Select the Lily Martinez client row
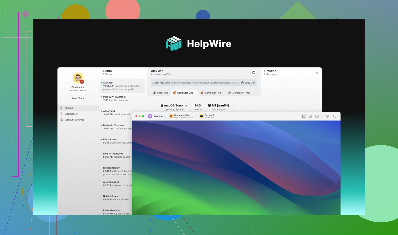The image size is (398, 235). pos(116,141)
